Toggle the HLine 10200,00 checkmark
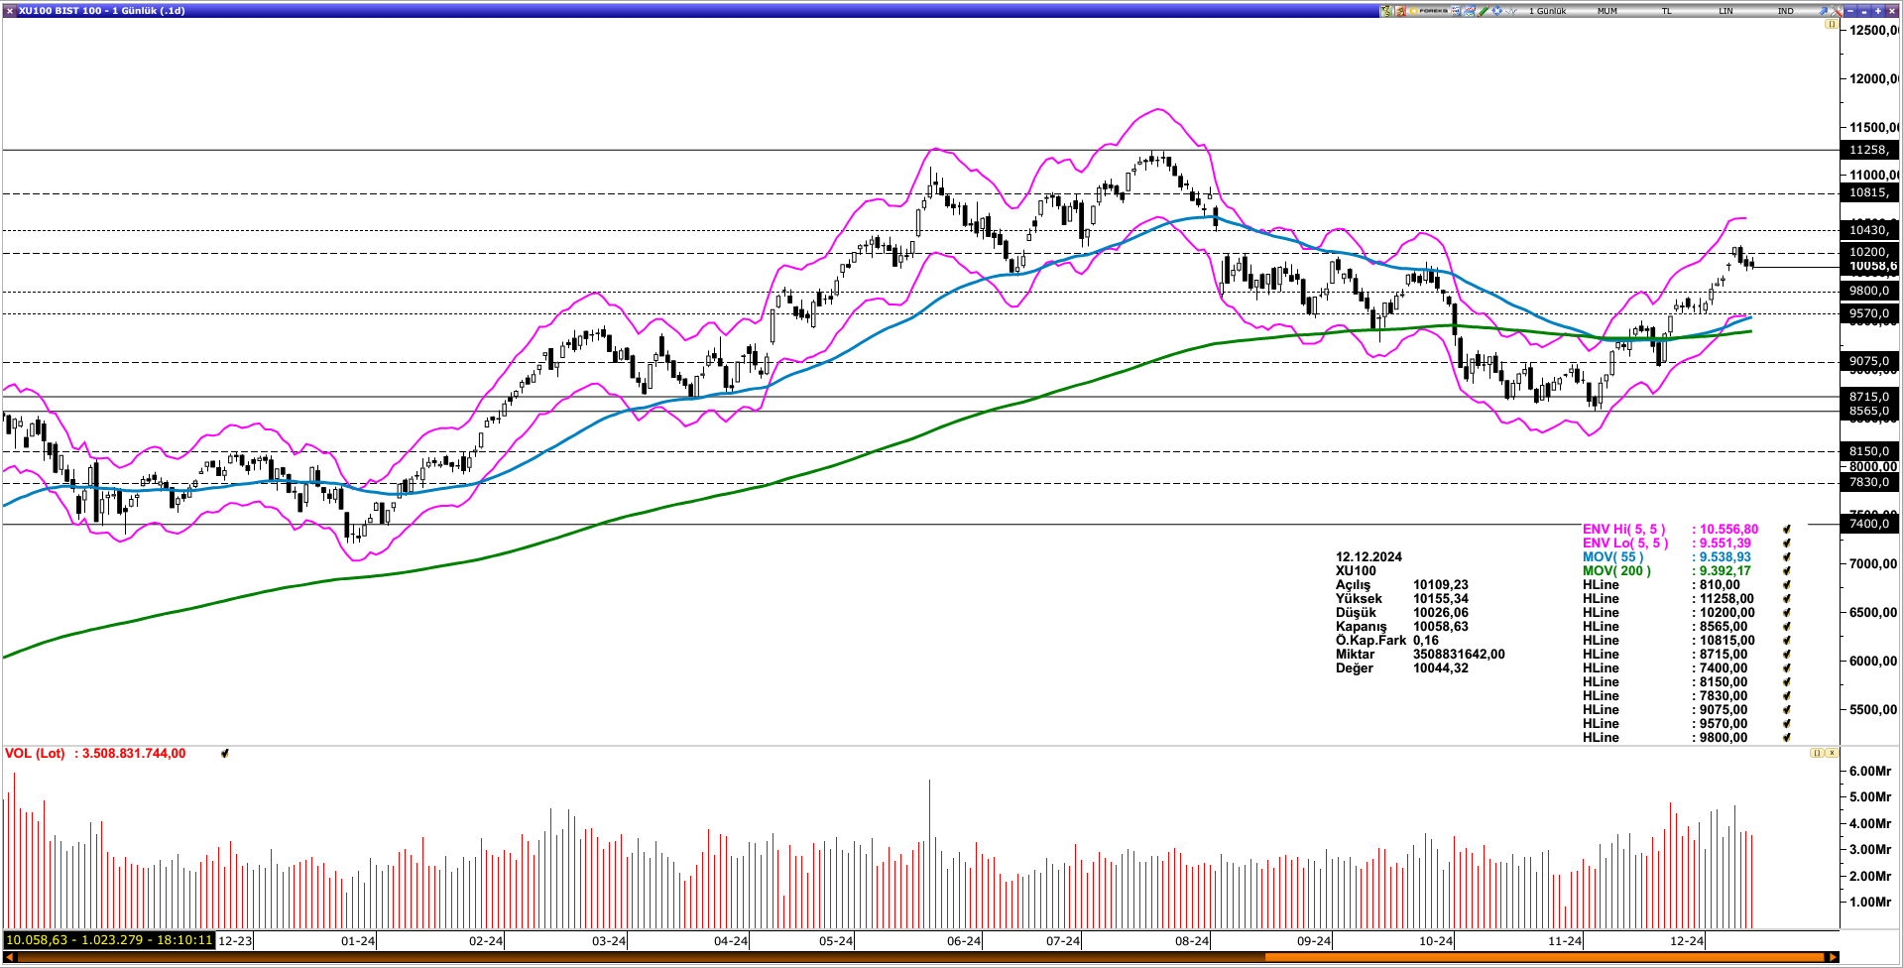 (x=1786, y=613)
